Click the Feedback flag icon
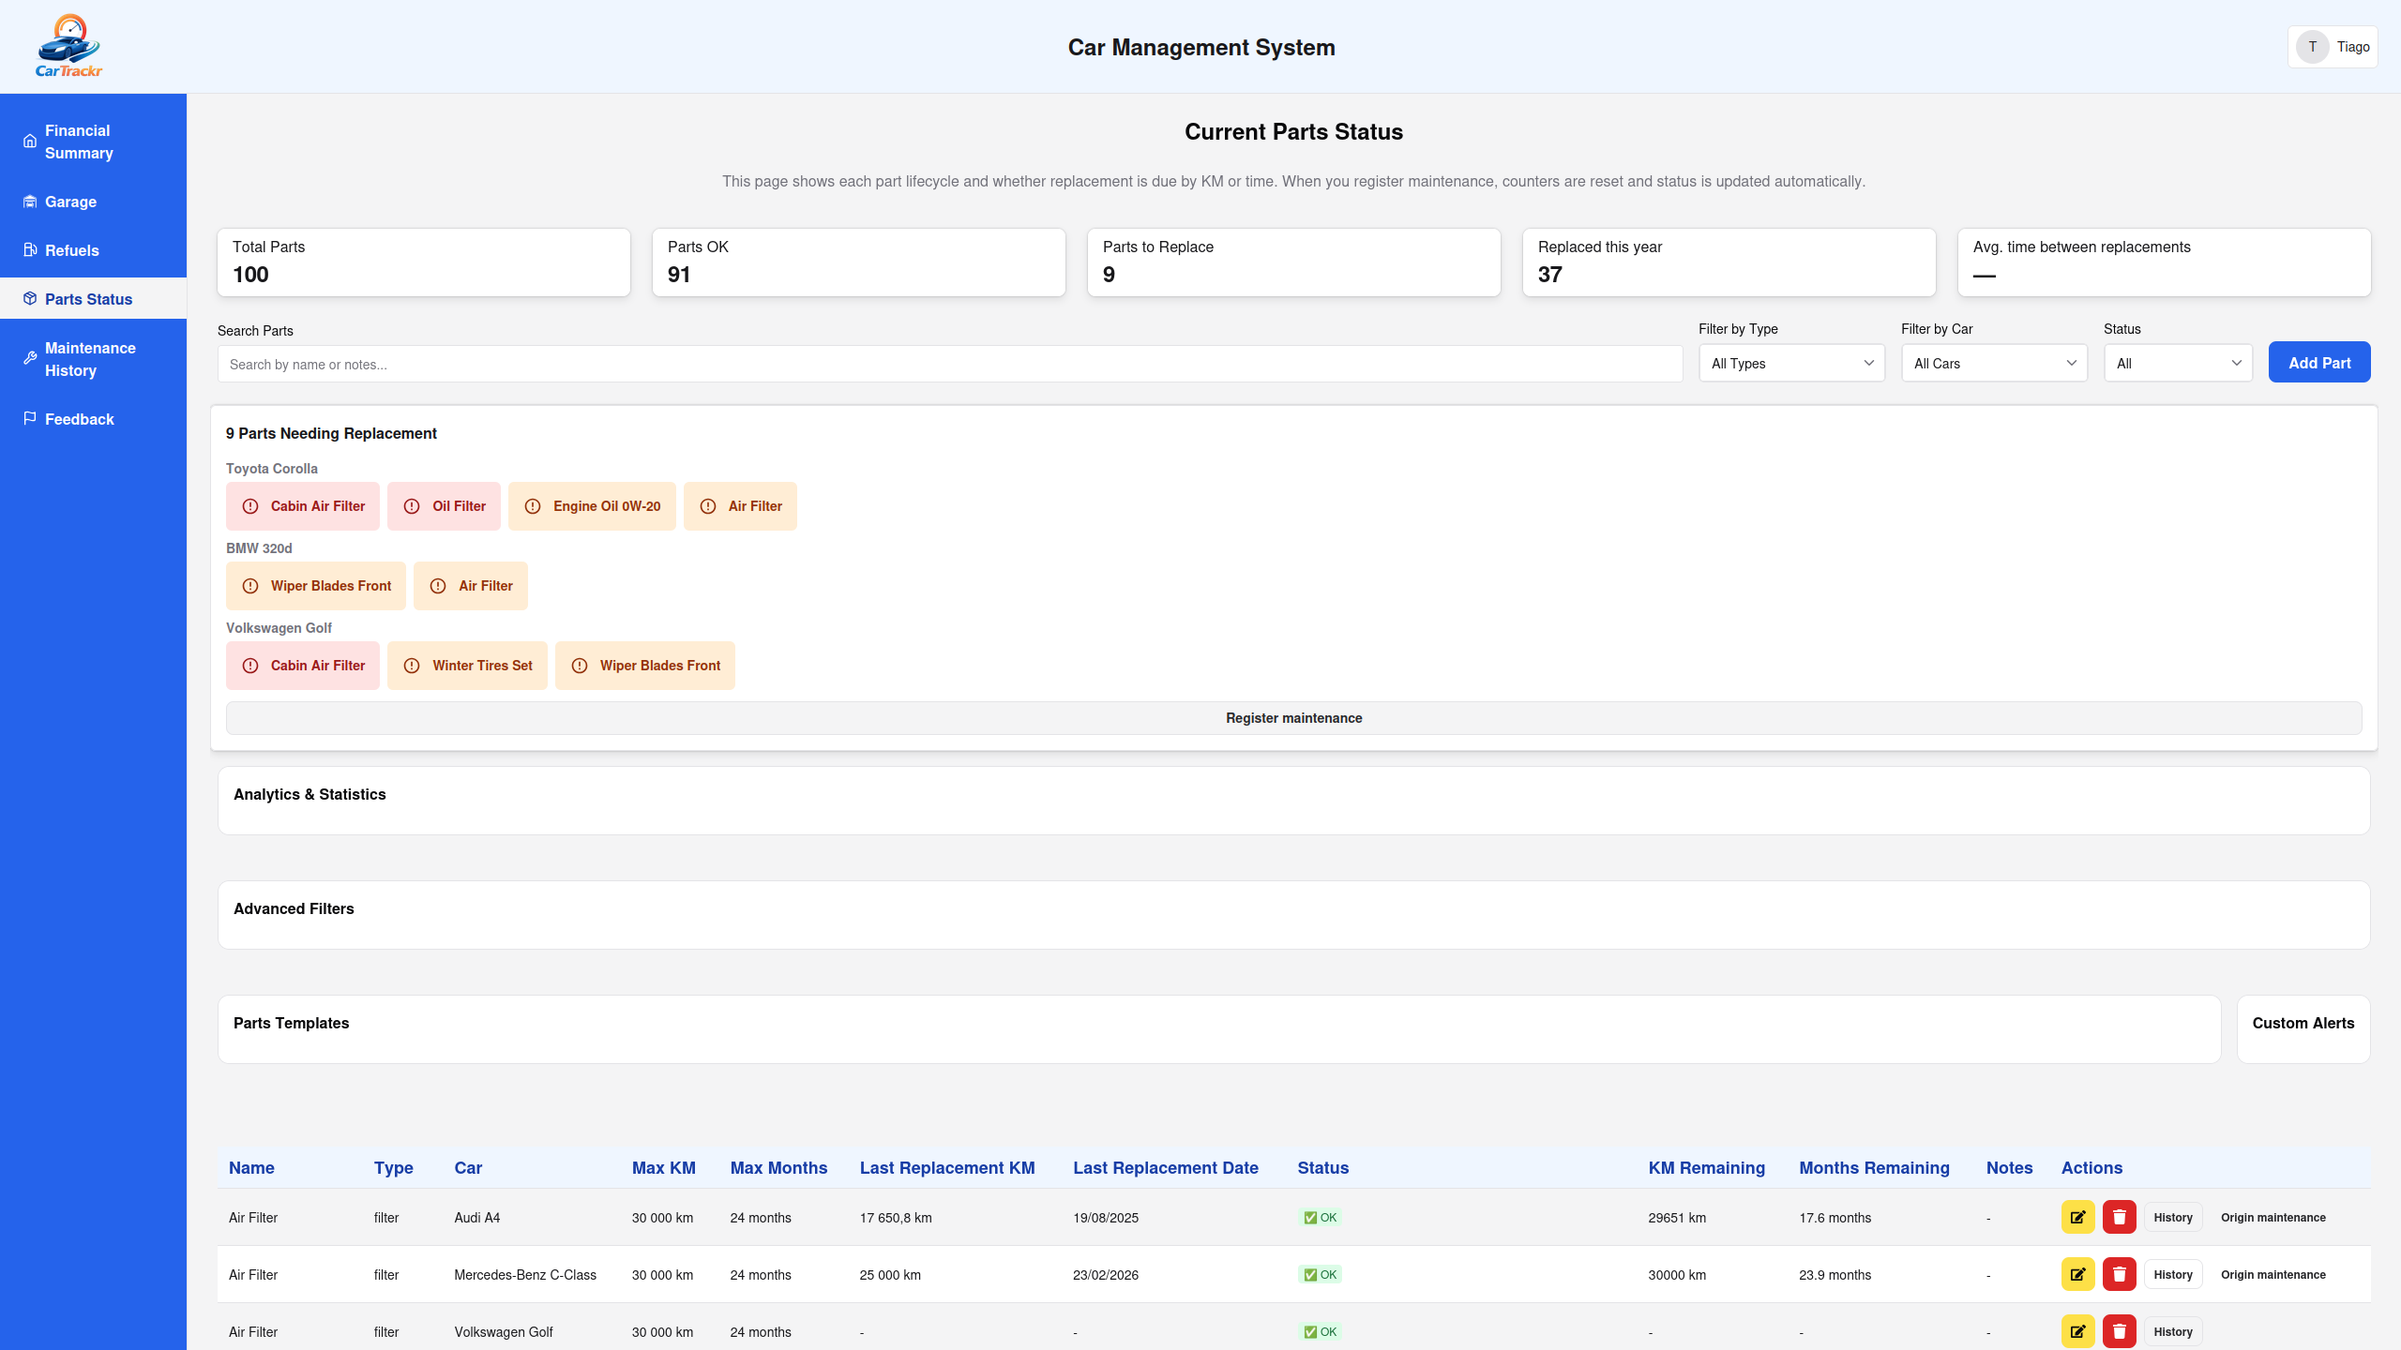Screen dimensions: 2401x1350 (x=29, y=418)
